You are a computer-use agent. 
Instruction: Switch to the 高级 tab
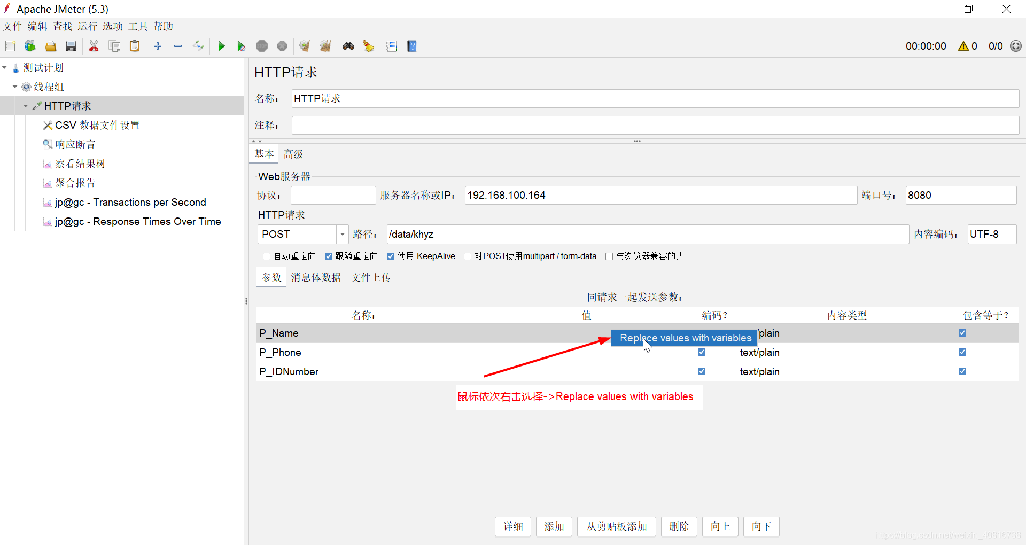point(293,154)
